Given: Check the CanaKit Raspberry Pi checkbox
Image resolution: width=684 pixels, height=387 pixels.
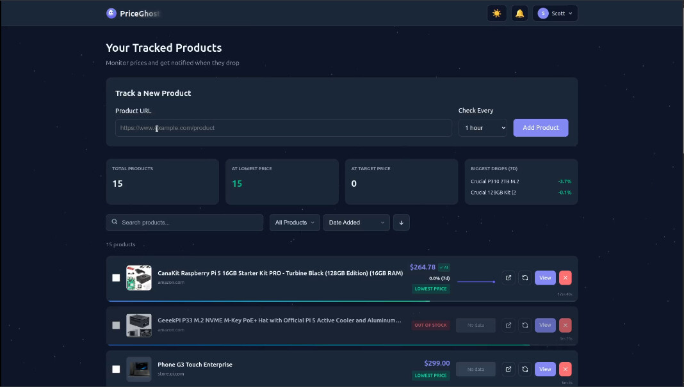Looking at the screenshot, I should point(116,278).
